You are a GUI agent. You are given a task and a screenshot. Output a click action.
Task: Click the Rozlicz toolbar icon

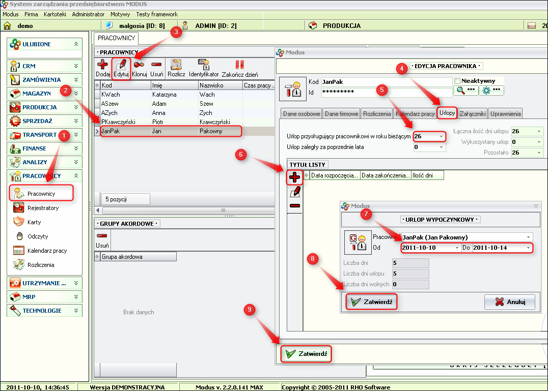coord(176,65)
